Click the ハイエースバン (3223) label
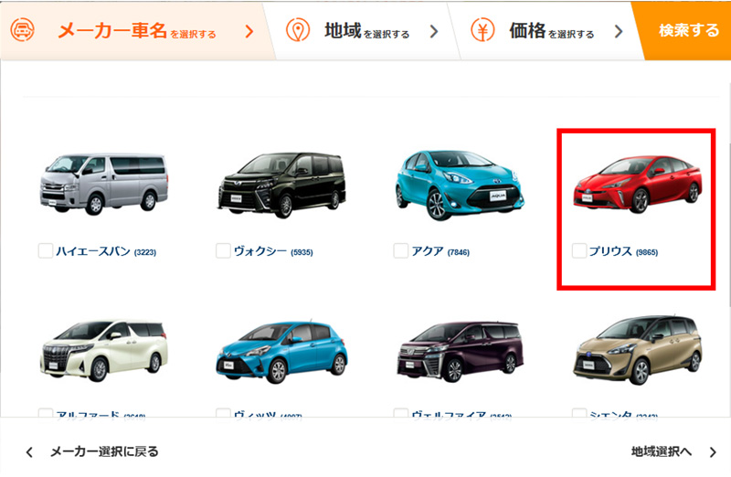This screenshot has height=477, width=731. click(106, 251)
